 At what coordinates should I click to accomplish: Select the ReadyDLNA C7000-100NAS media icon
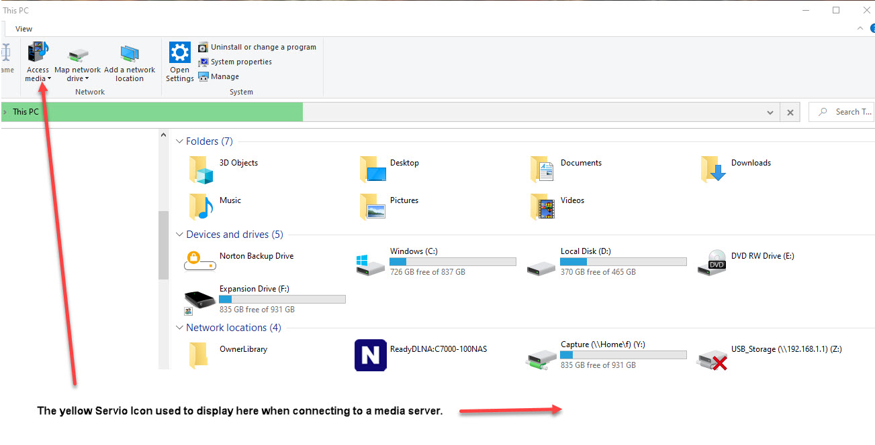371,355
